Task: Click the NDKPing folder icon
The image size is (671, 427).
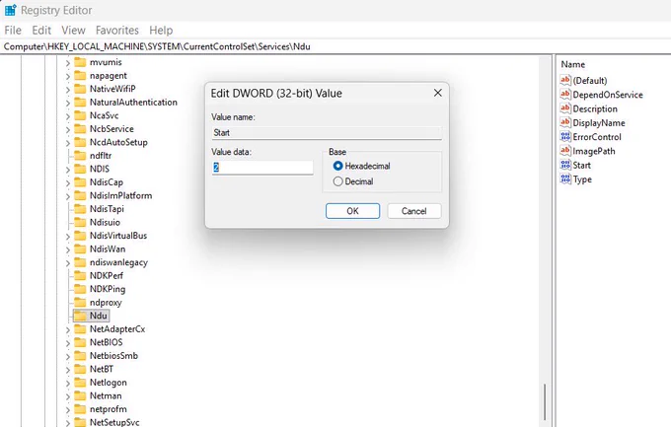Action: [80, 289]
